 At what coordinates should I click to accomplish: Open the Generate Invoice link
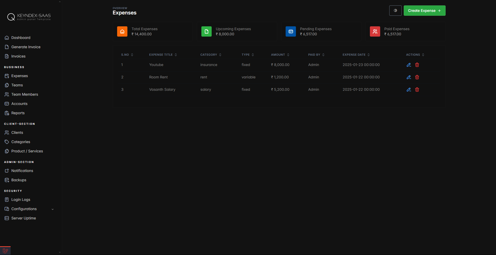click(x=26, y=47)
